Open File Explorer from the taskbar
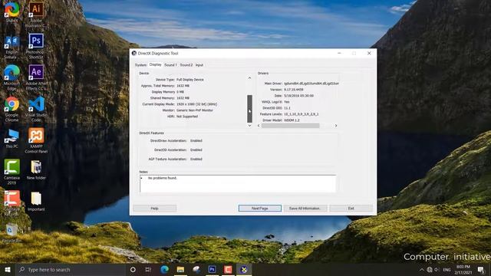This screenshot has height=276, width=491. tap(180, 269)
